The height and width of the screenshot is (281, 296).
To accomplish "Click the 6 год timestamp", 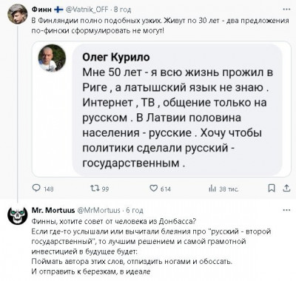I will pos(135,210).
